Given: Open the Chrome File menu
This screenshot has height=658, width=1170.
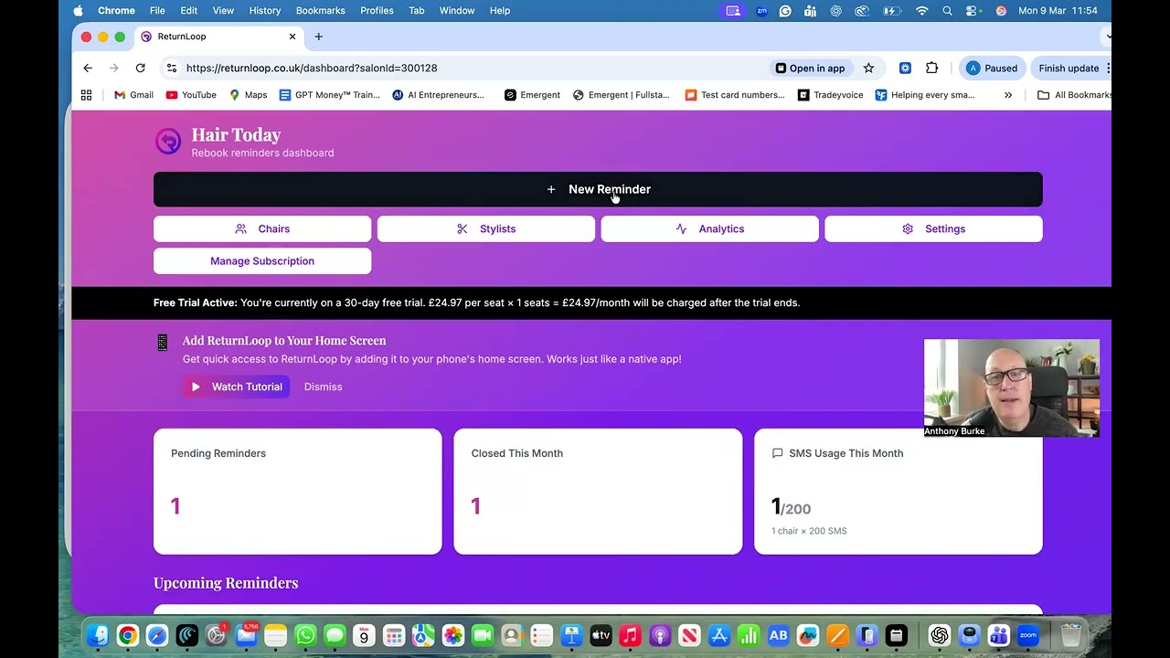Looking at the screenshot, I should (157, 11).
